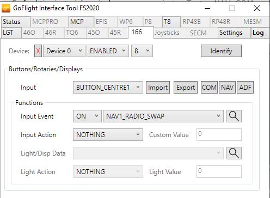270x198 pixels.
Task: Click the search icon next to Light/Disp Data
Action: click(x=234, y=153)
